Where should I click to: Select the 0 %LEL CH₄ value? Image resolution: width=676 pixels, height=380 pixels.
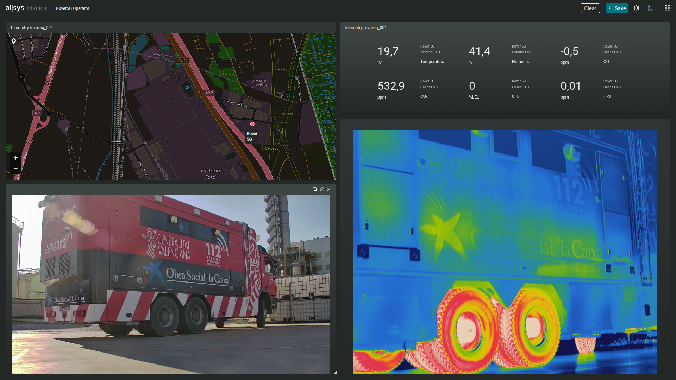[472, 86]
